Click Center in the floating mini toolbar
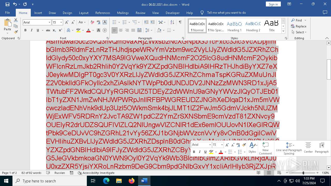331x186 pixels. click(308, 148)
